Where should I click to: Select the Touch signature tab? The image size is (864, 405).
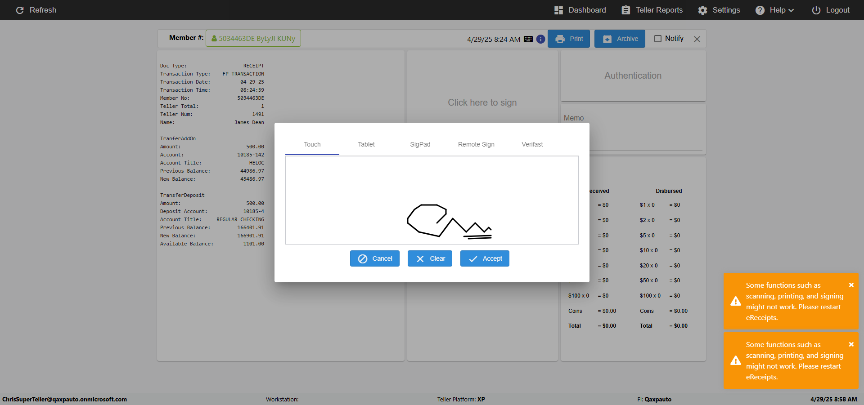click(x=312, y=145)
